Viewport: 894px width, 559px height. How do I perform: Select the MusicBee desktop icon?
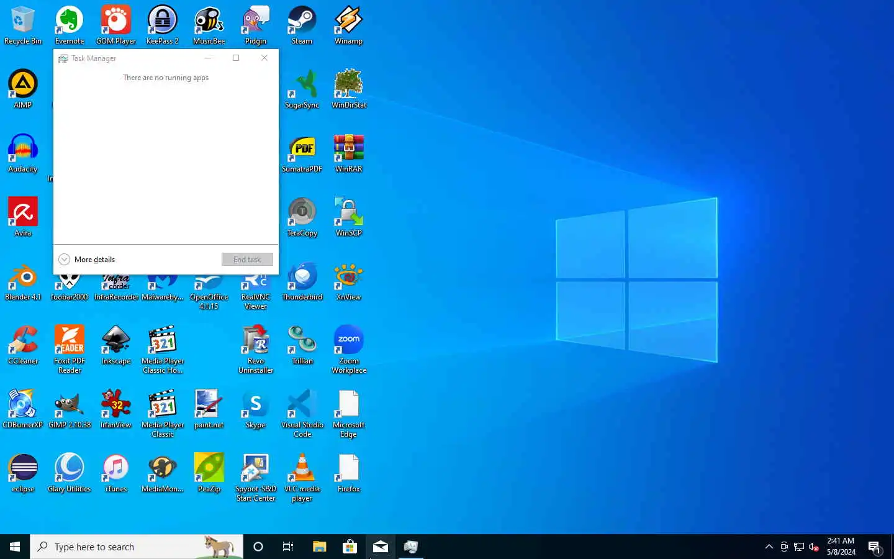click(x=209, y=25)
